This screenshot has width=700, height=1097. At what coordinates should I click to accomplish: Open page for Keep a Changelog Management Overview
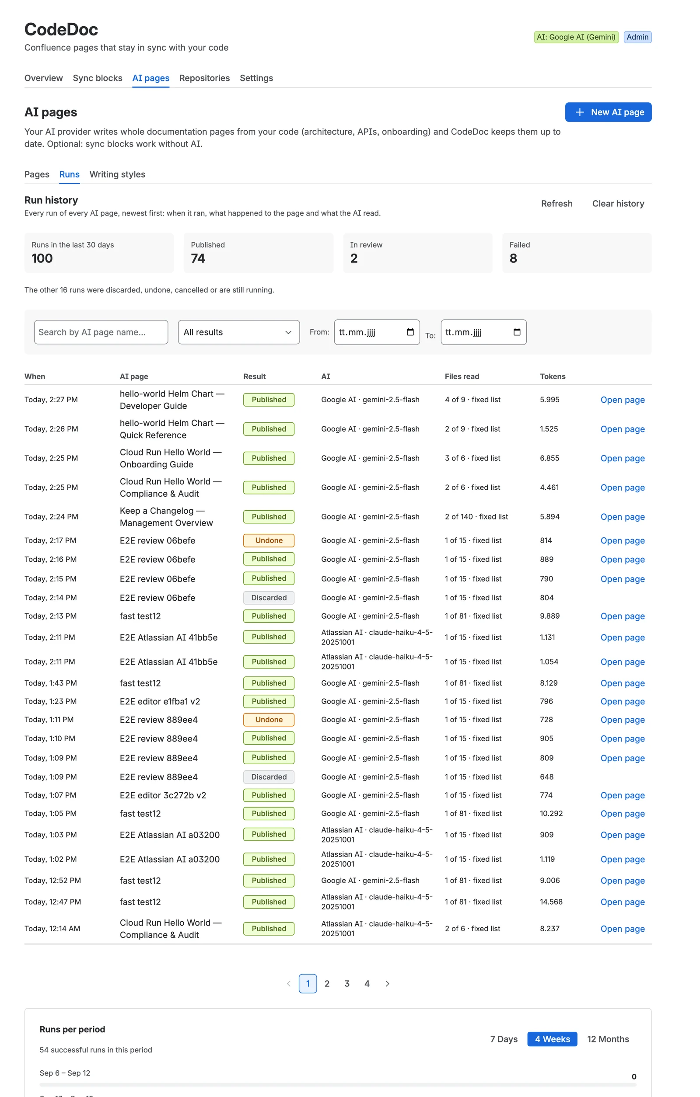[x=622, y=517]
